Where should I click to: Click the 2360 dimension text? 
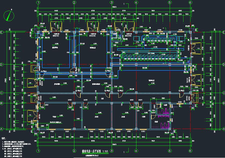pyautogui.click(x=141, y=27)
